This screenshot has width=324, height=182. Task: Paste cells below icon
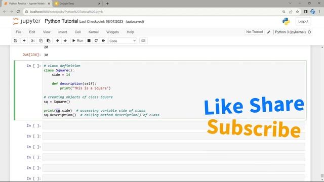coord(49,40)
